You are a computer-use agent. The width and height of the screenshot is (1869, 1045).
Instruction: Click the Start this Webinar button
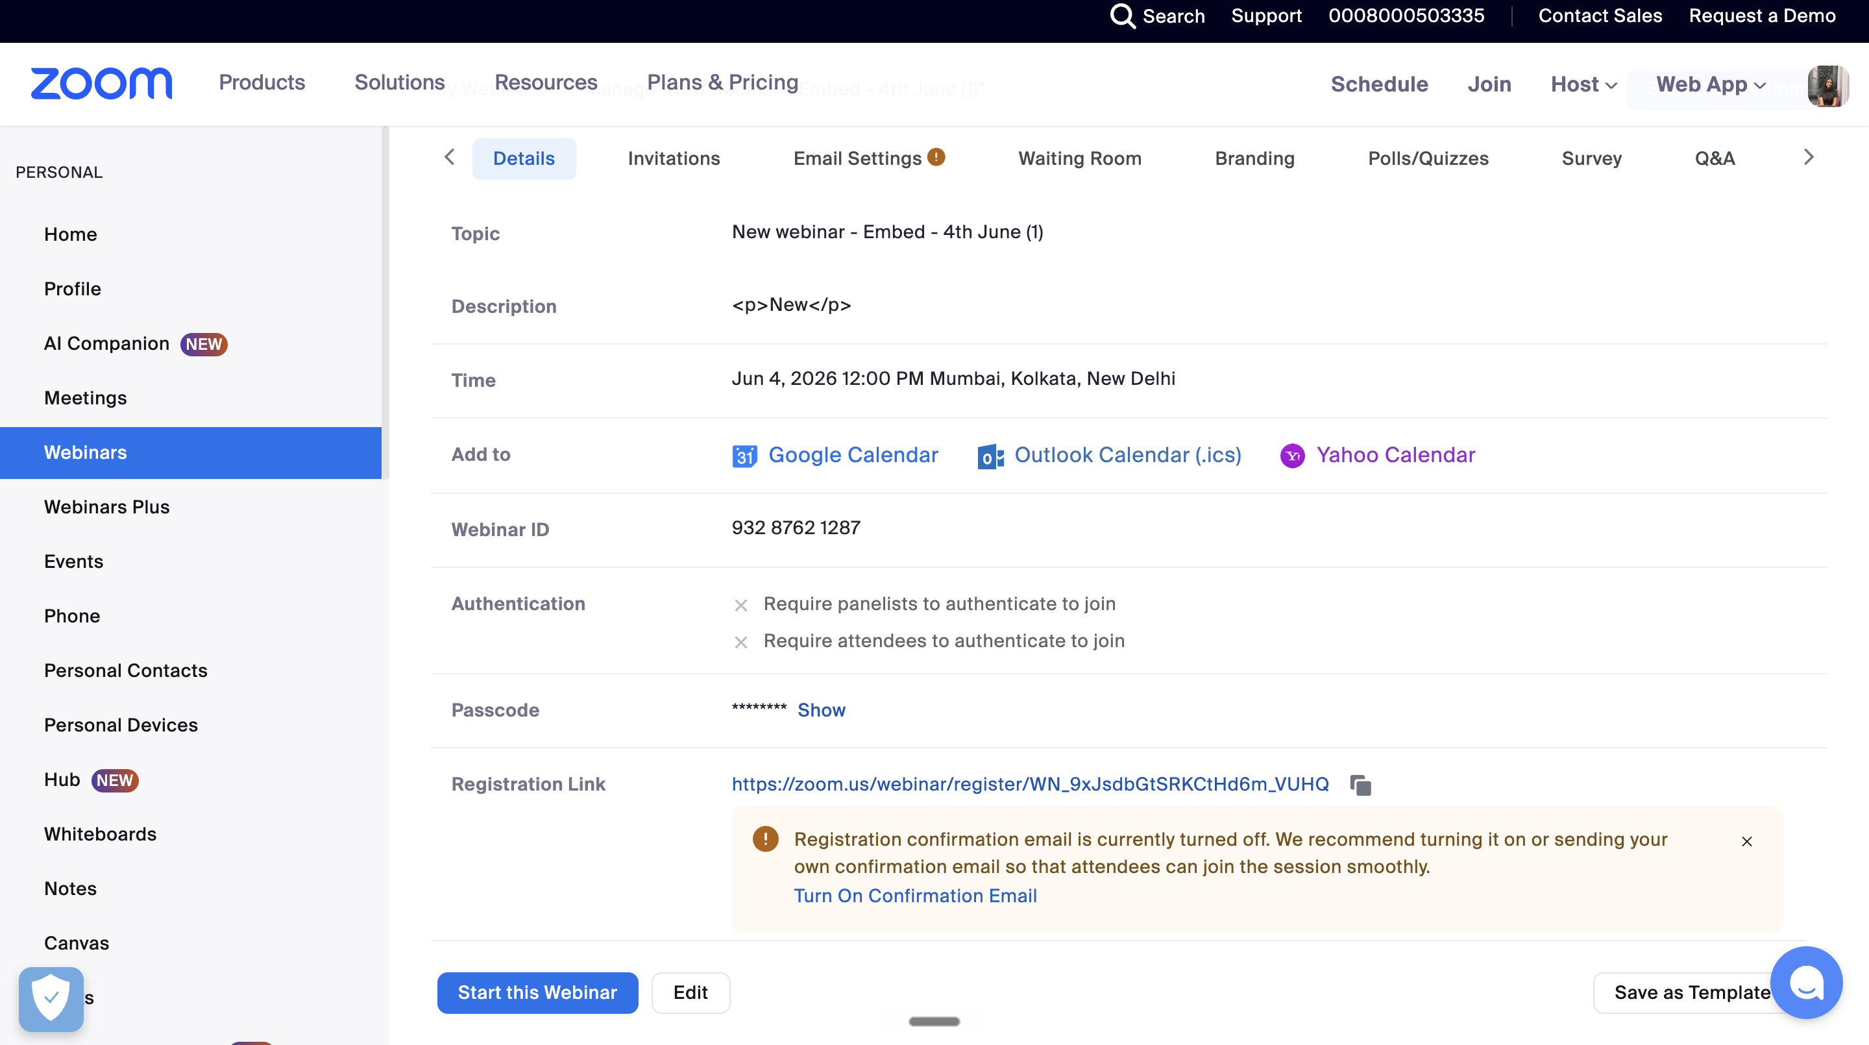(537, 992)
